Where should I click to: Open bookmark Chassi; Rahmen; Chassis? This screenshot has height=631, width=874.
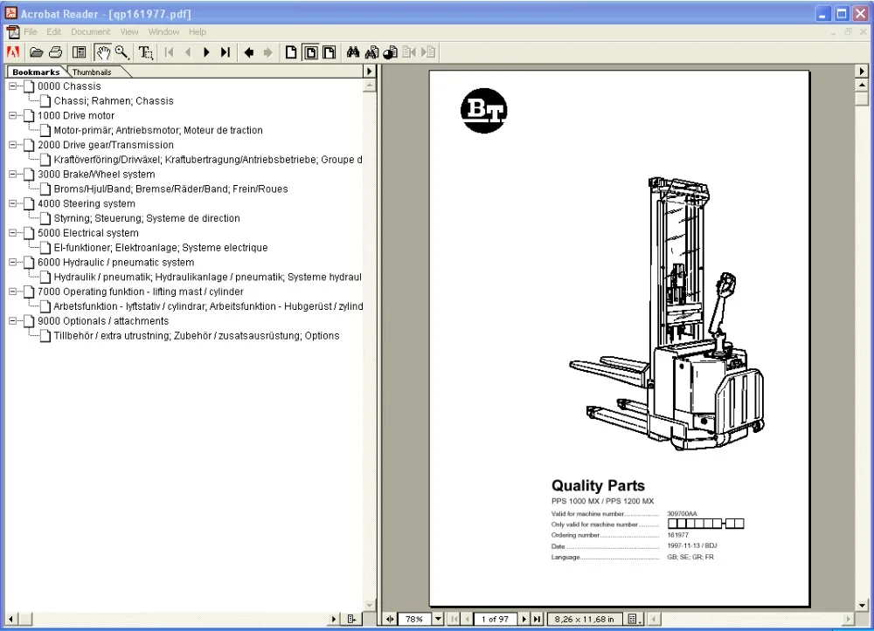click(114, 101)
